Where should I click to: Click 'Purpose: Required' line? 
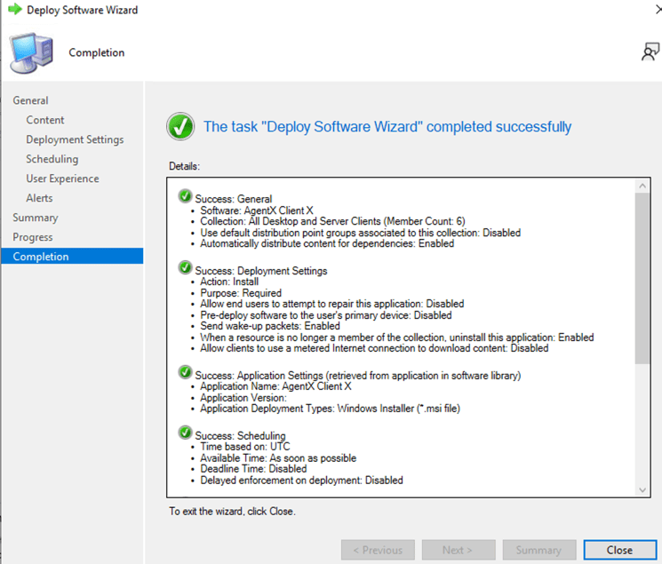(x=241, y=293)
